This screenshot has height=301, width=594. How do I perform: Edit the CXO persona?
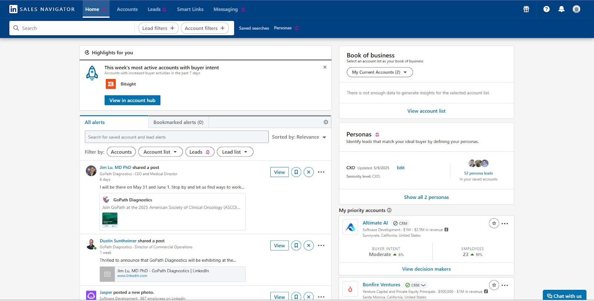(x=401, y=168)
